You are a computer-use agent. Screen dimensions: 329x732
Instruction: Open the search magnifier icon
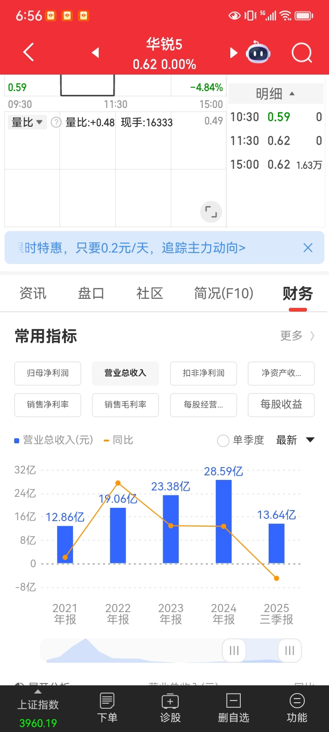(x=302, y=53)
